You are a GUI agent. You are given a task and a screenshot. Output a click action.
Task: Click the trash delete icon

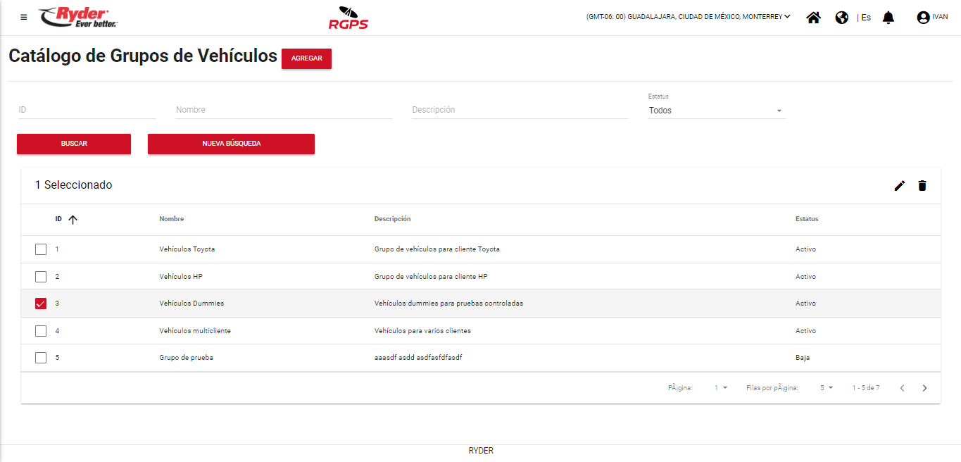pyautogui.click(x=922, y=186)
